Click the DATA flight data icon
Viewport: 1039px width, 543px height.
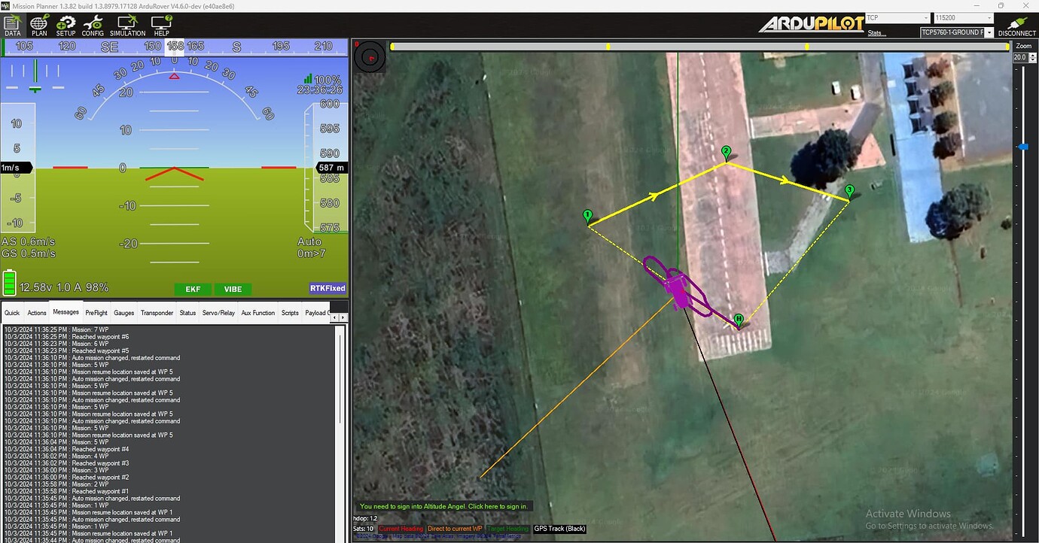coord(13,26)
